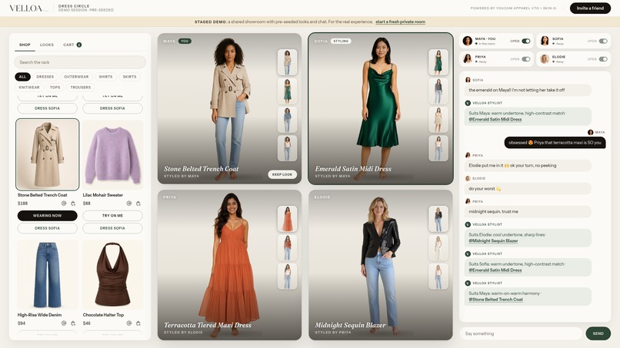This screenshot has width=620, height=348.
Task: Click the start a fresh private room link
Action: (400, 22)
